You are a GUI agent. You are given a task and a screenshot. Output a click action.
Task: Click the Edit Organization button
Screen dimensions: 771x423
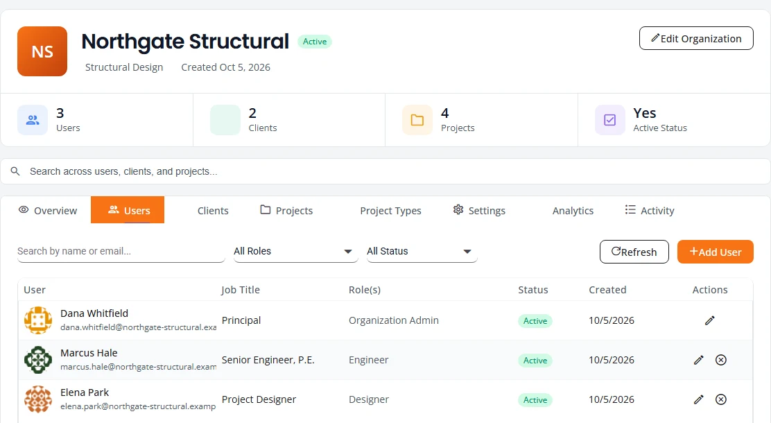tap(696, 38)
